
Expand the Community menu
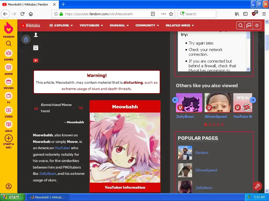147,25
